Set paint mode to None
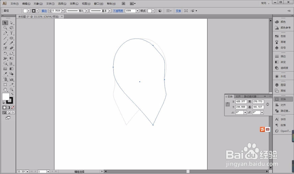The image size is (294, 174). 13,108
